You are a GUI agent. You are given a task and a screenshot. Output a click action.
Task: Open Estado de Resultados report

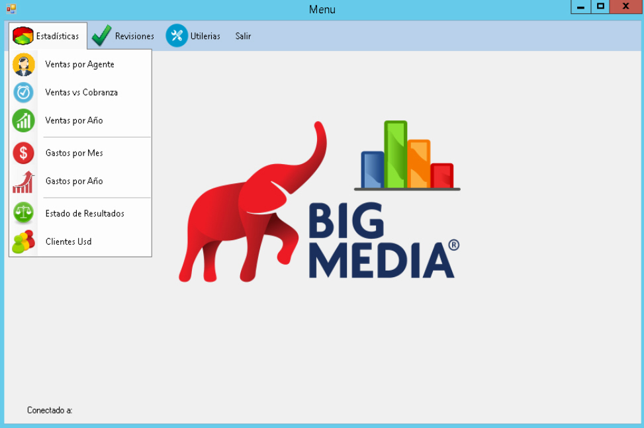coord(85,214)
